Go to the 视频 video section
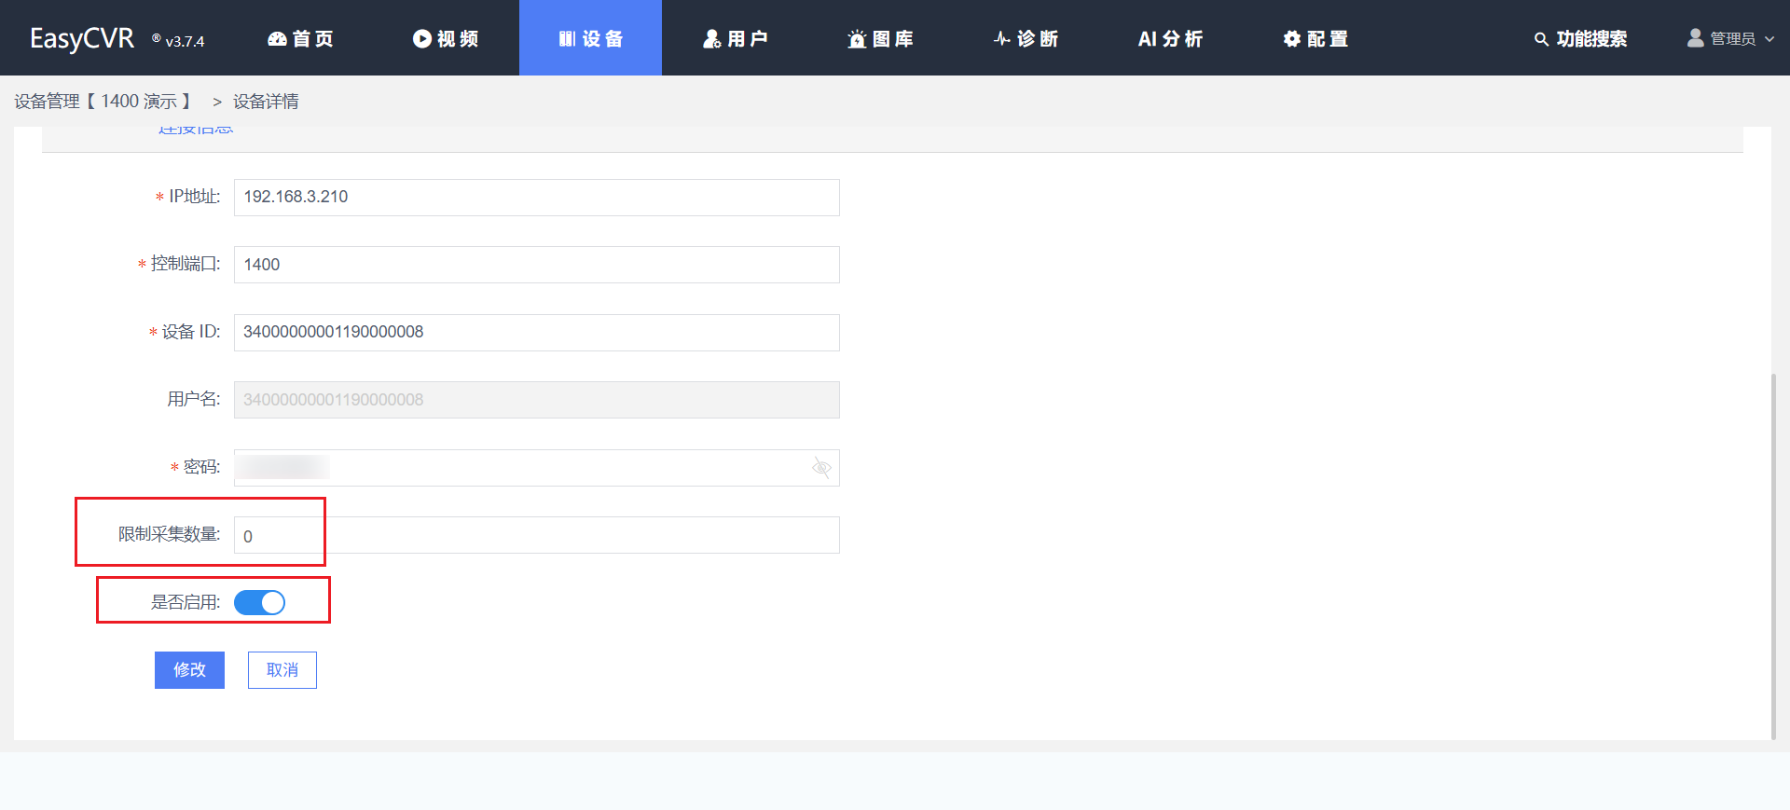Viewport: 1790px width, 810px height. coord(446,38)
